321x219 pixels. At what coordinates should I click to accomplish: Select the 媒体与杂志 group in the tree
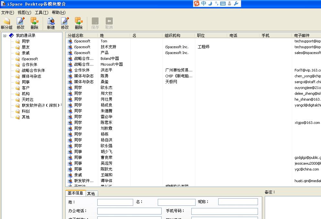click(32, 76)
